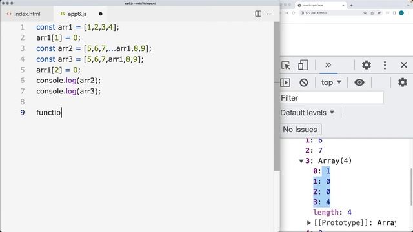Click the No Issues button
413x232 pixels.
pyautogui.click(x=300, y=130)
